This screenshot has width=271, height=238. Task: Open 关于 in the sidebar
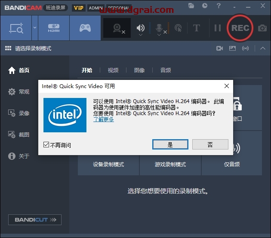pyautogui.click(x=18, y=156)
